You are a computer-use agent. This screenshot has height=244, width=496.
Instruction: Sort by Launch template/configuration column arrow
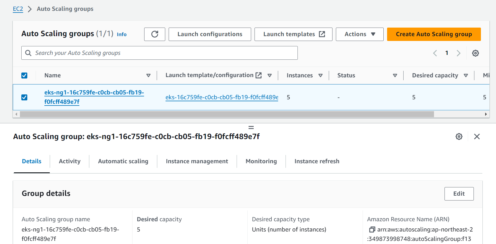coord(270,75)
